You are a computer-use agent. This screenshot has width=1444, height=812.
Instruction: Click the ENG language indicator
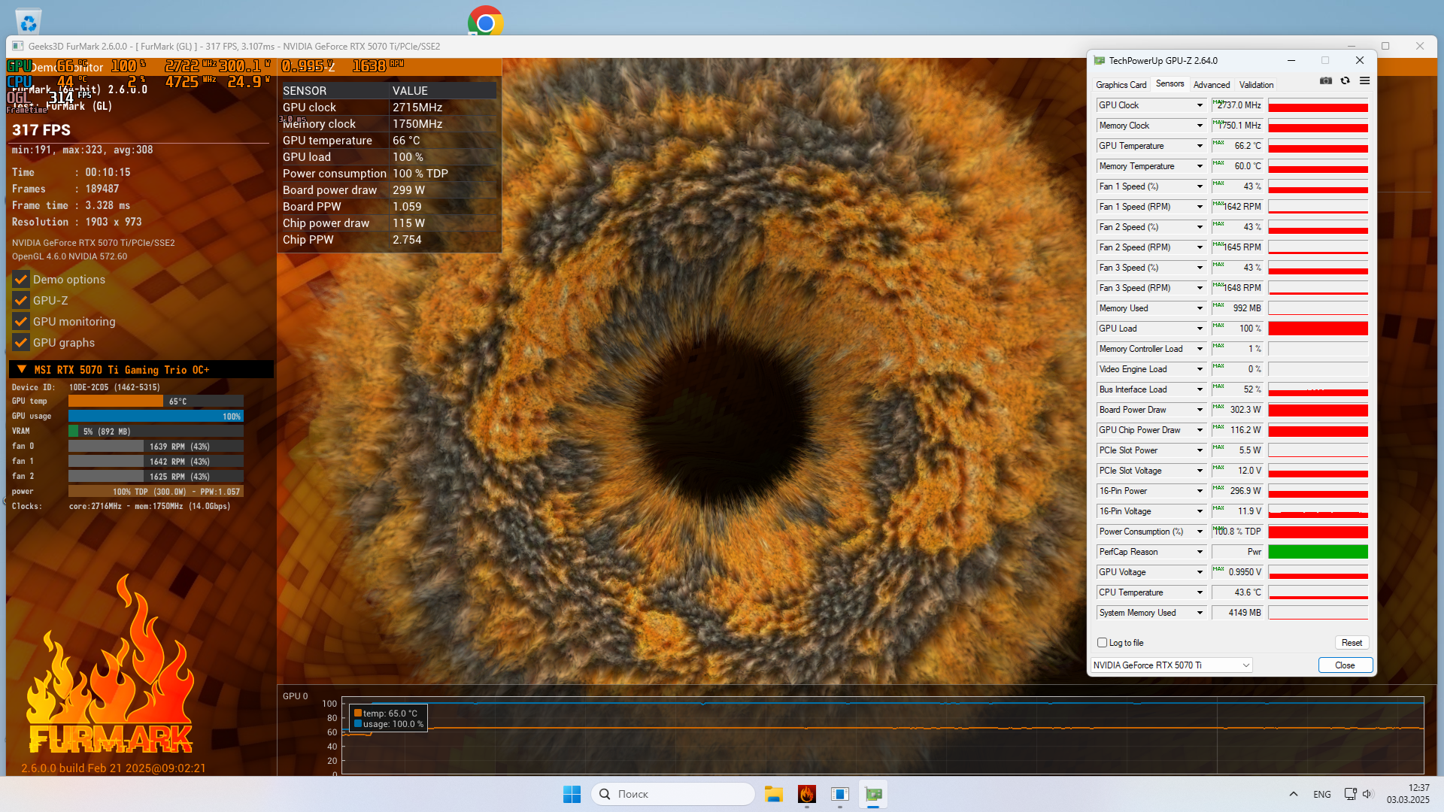[1322, 794]
